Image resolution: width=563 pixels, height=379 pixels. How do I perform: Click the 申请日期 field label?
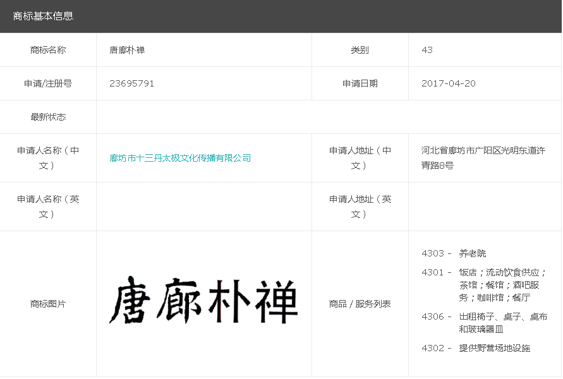360,83
